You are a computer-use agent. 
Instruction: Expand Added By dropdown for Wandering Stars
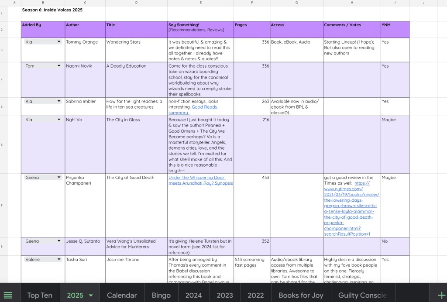(59, 42)
